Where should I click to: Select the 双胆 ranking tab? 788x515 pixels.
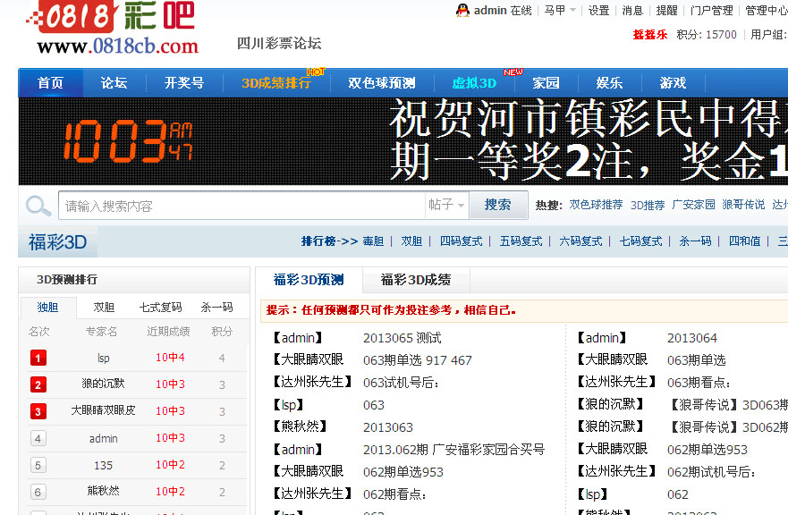click(x=104, y=307)
